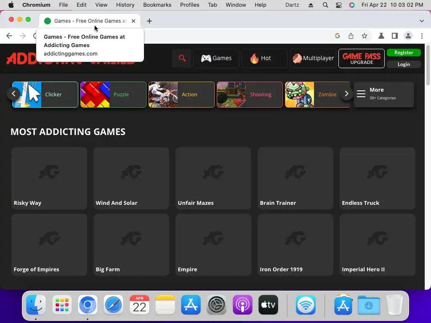Open the Edit menu
431x323 pixels.
point(81,5)
